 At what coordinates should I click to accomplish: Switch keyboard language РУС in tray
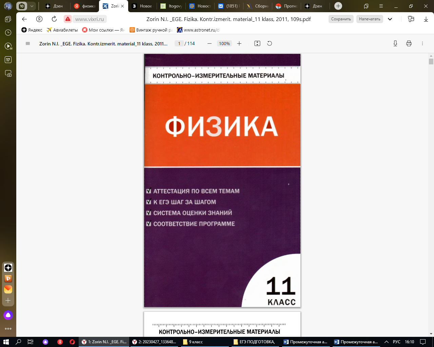(x=396, y=342)
